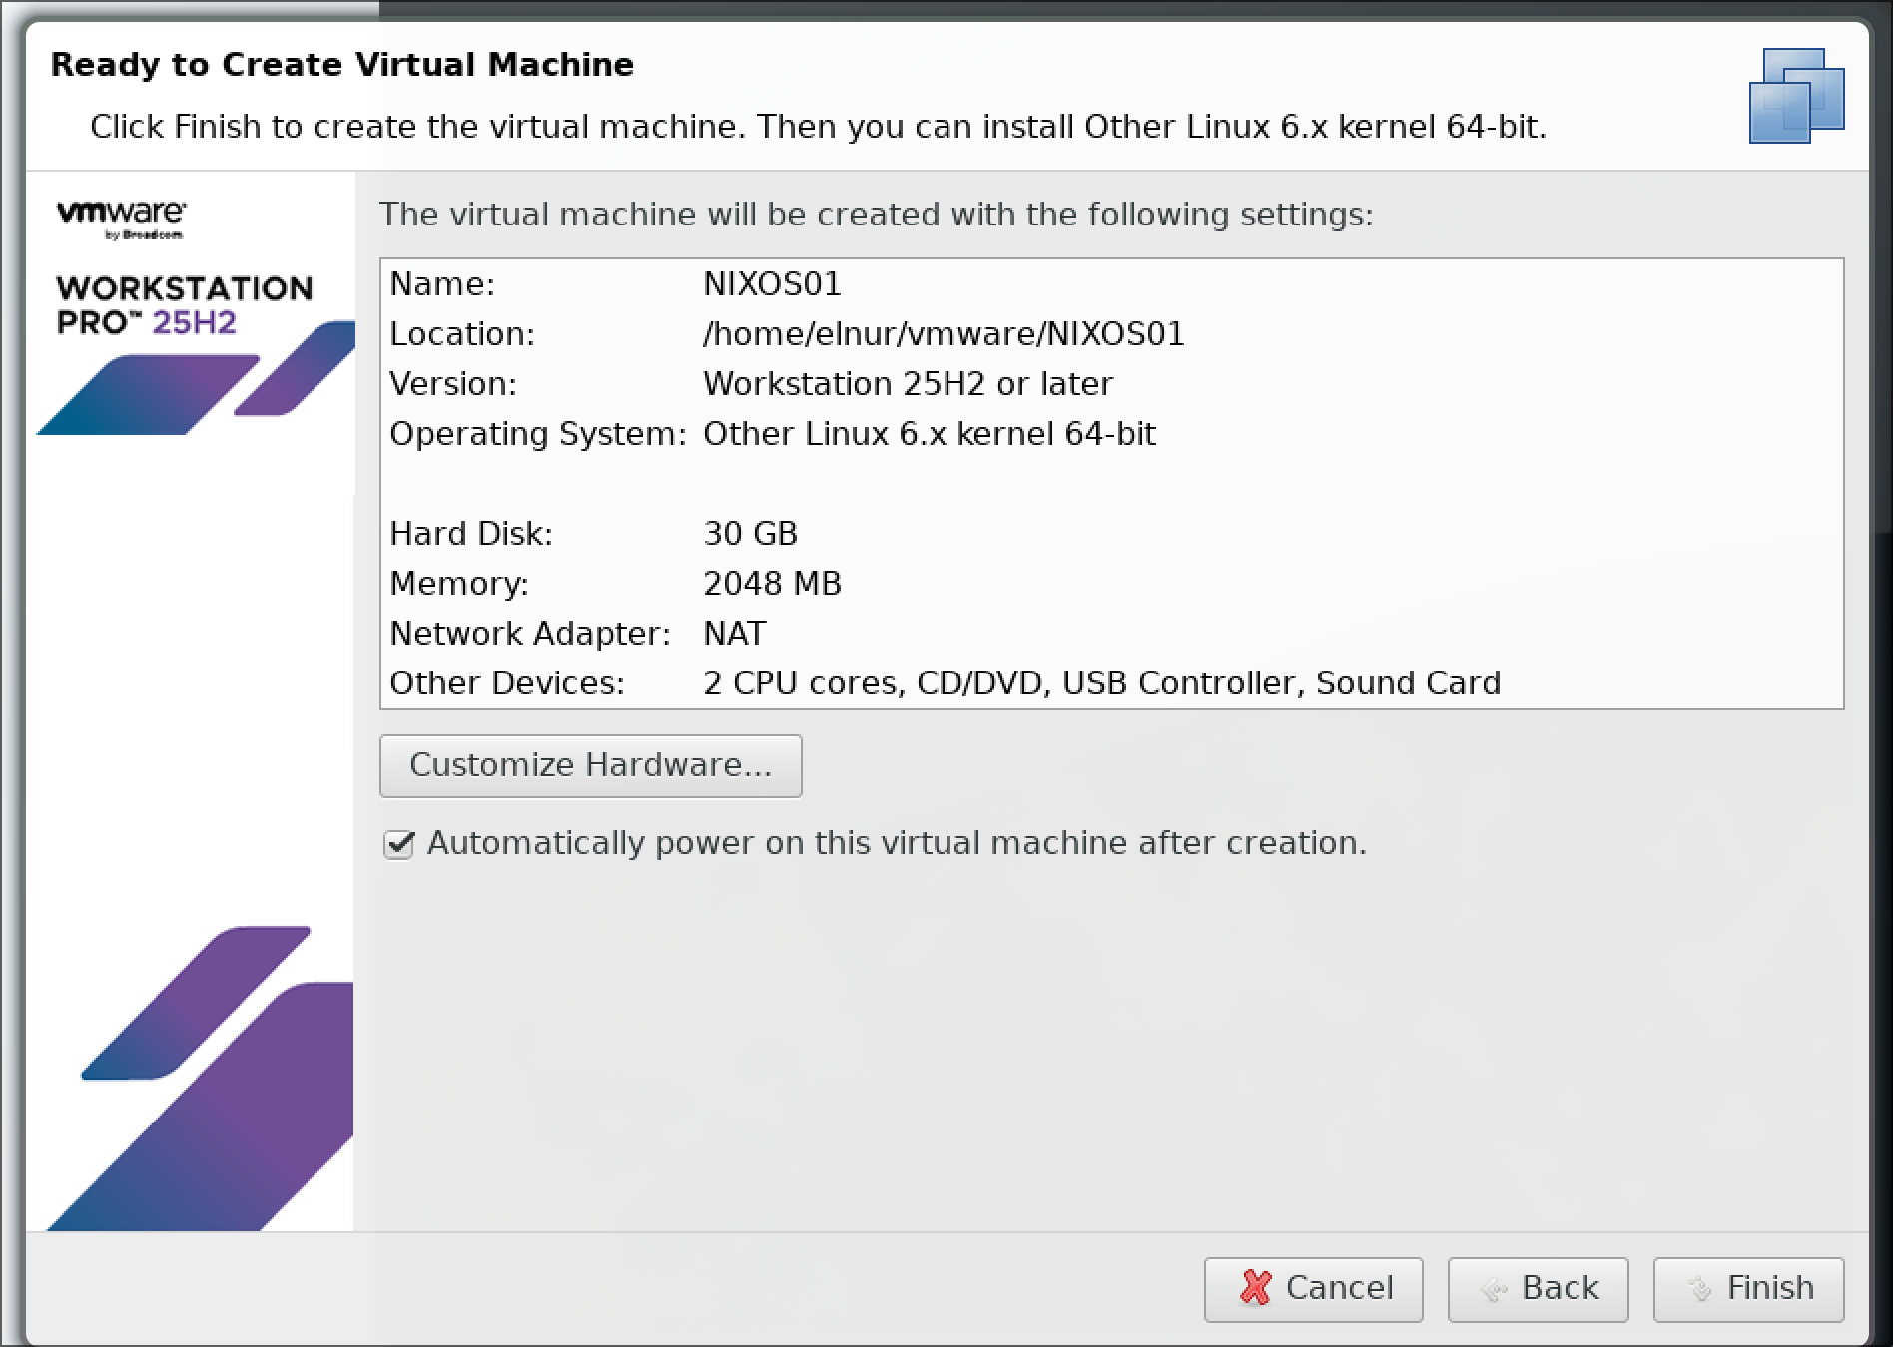Screen dimensions: 1893x1347
Task: Click the Finish button
Action: click(x=1748, y=1289)
